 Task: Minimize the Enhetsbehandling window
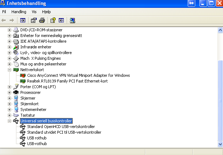203,3
